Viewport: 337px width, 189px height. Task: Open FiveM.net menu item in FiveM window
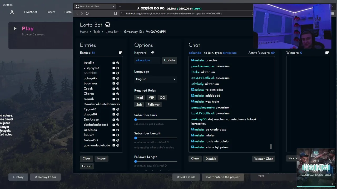31,12
